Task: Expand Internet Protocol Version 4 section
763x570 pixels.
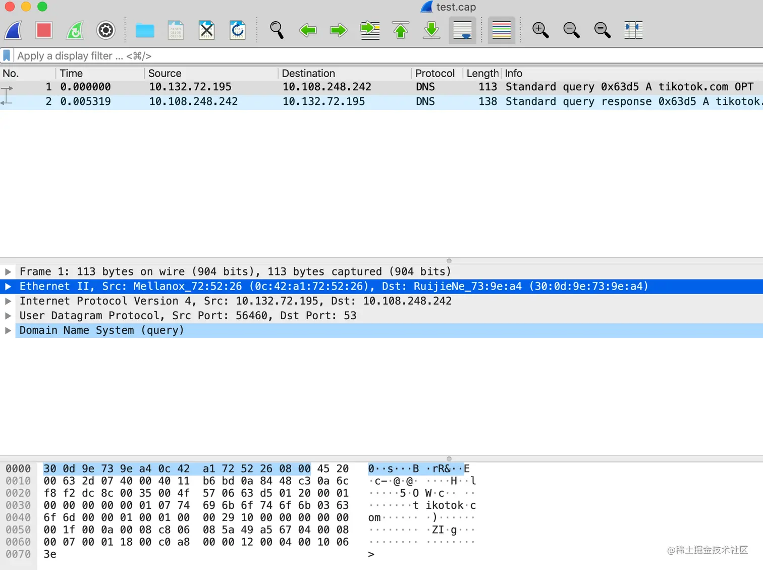Action: pos(8,301)
